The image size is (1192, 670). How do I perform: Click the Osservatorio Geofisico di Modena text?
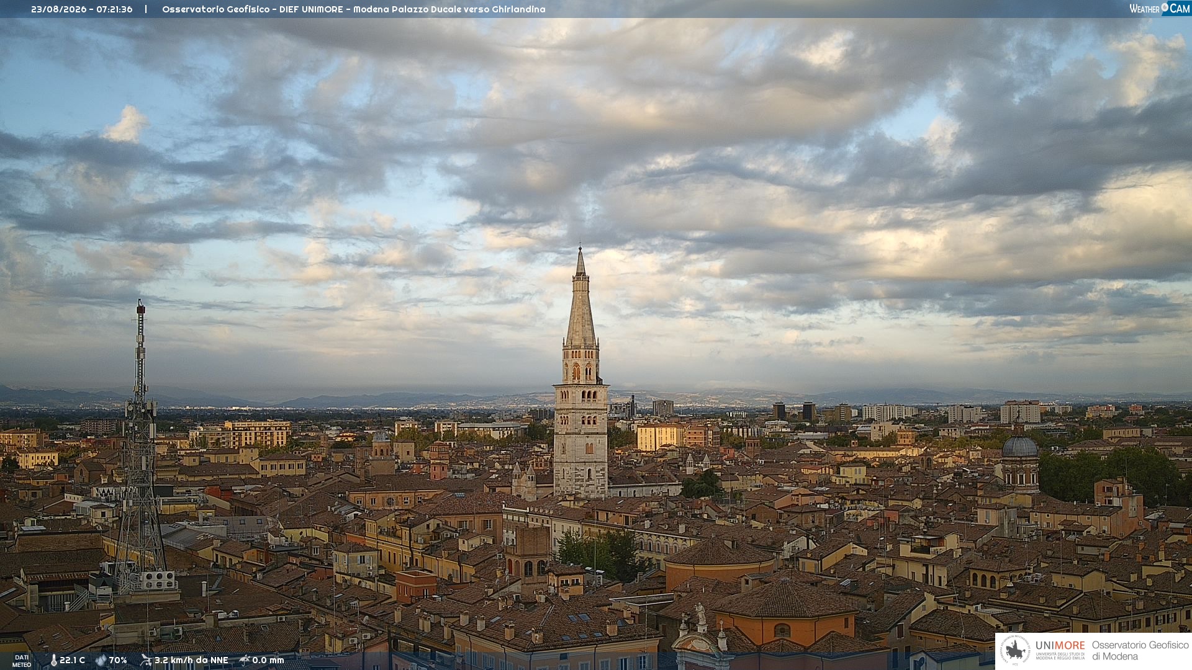(1140, 651)
